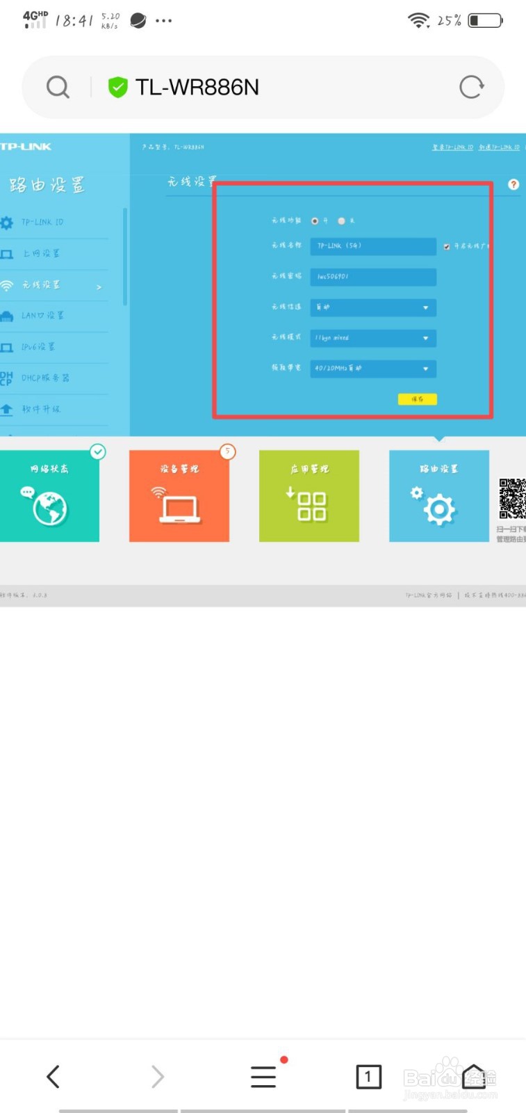Open the 网络状态 teal tile
The height and width of the screenshot is (1113, 526).
click(49, 496)
